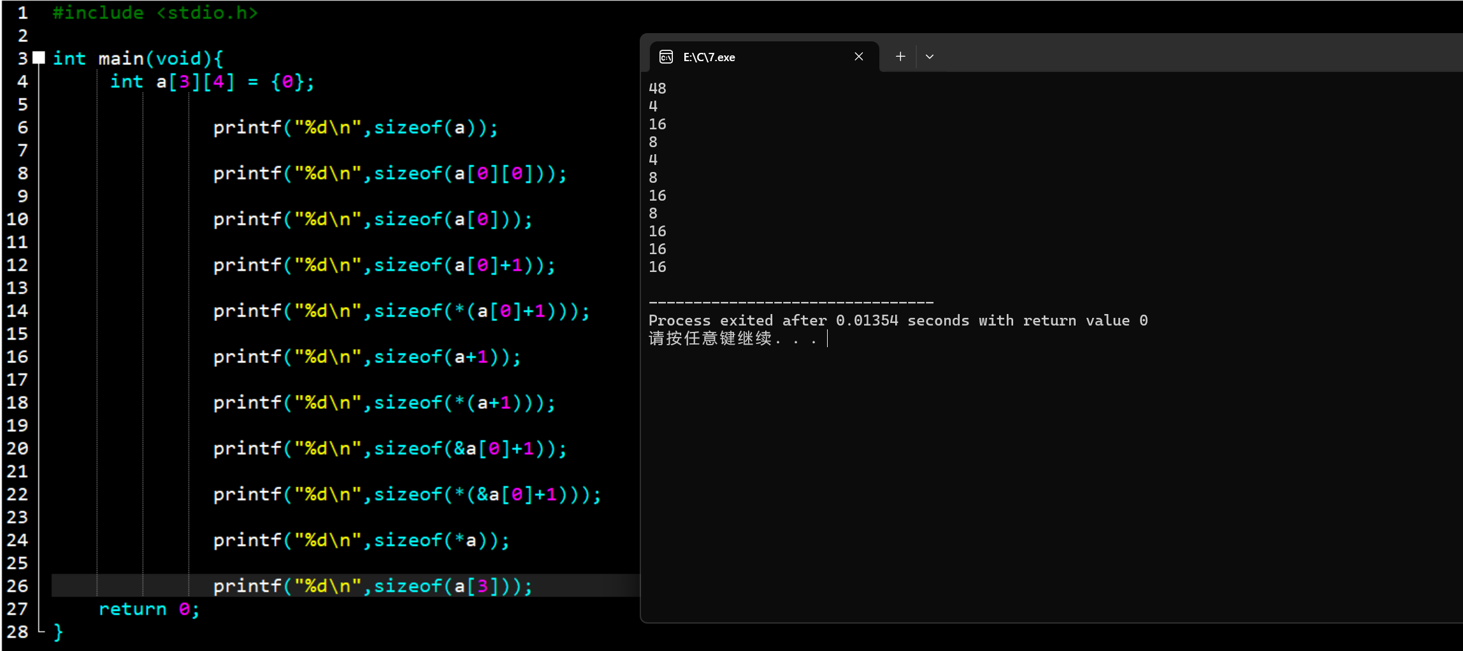The height and width of the screenshot is (651, 1463).
Task: Click the printf line with sizeof(a[0][0])
Action: tap(390, 173)
